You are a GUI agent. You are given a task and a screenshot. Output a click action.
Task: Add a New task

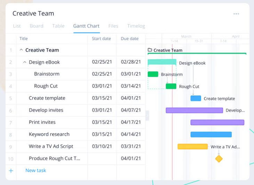point(36,170)
